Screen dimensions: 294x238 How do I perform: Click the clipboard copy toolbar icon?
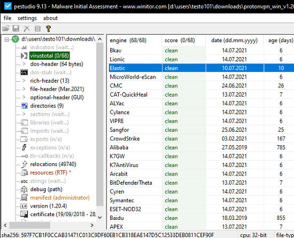click(x=37, y=29)
